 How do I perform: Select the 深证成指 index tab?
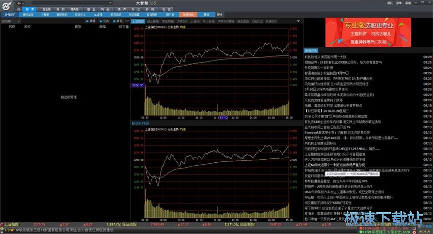(168, 21)
